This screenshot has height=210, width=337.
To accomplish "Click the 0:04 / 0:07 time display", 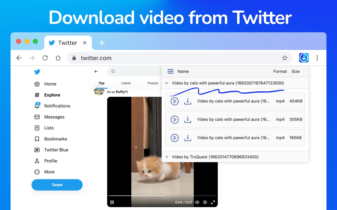I will [184, 202].
